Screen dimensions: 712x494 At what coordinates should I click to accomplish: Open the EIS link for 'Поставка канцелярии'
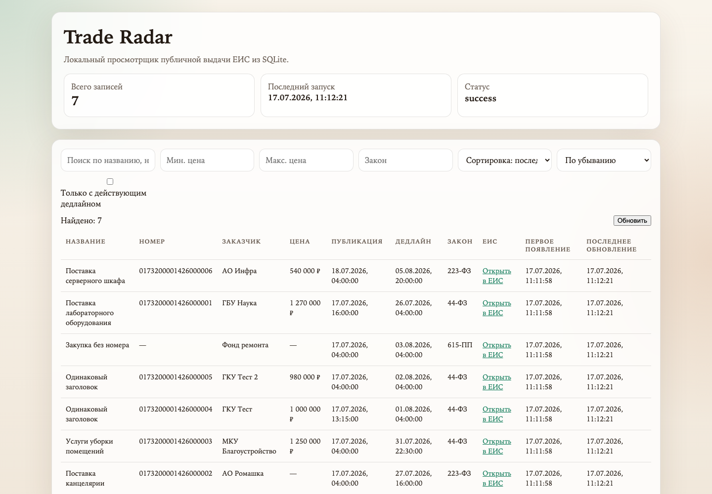[x=497, y=478]
